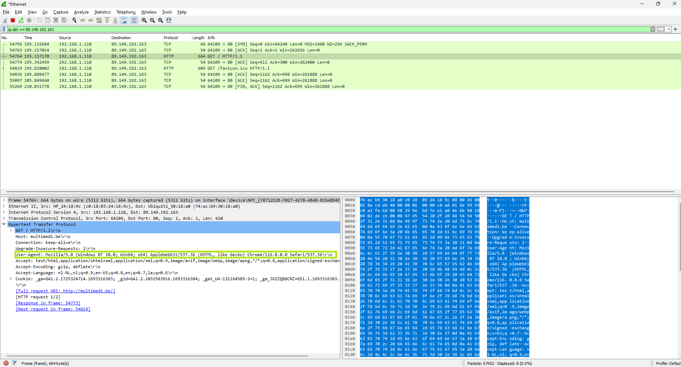Find a packet using the magnifier icon
The width and height of the screenshot is (681, 367).
pyautogui.click(x=74, y=20)
